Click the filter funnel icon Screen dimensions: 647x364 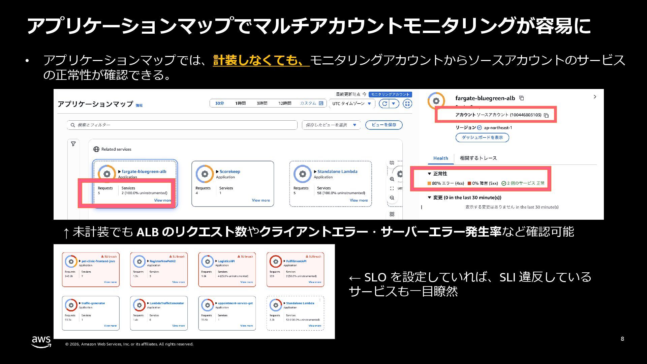73,144
